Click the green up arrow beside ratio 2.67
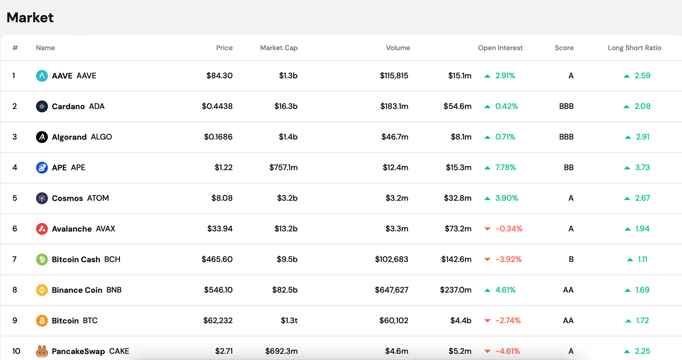Image resolution: width=682 pixels, height=360 pixels. pos(627,198)
